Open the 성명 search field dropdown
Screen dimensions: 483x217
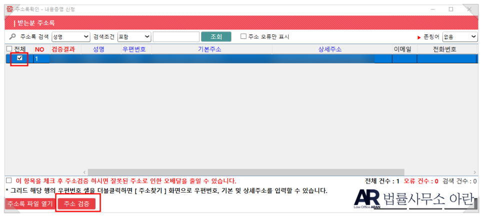(71, 37)
